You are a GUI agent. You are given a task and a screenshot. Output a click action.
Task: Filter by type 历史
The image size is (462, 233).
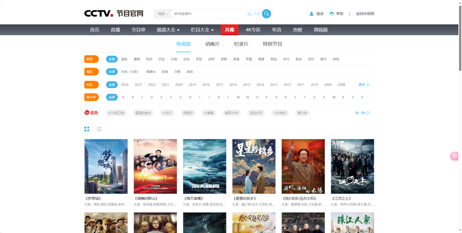click(162, 59)
